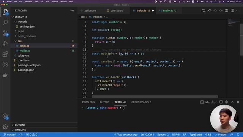Open the Terminal menu in menu bar
Screen dimensions: 243x137
[x=55, y=2]
